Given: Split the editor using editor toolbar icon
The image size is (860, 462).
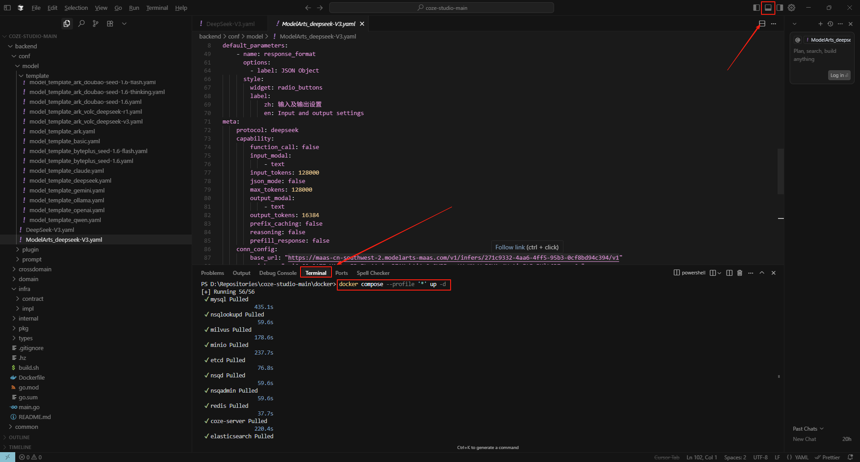Looking at the screenshot, I should [x=762, y=24].
